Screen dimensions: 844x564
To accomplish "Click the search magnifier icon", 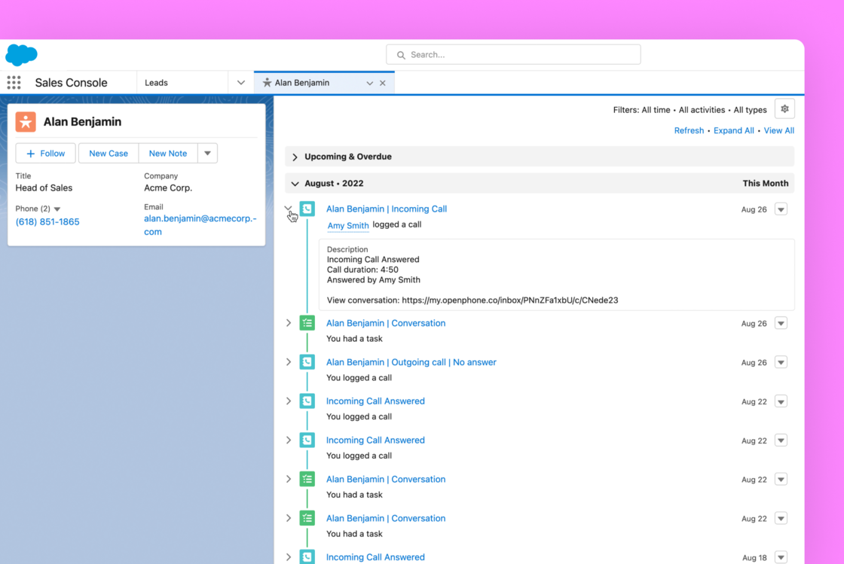I will coord(401,55).
